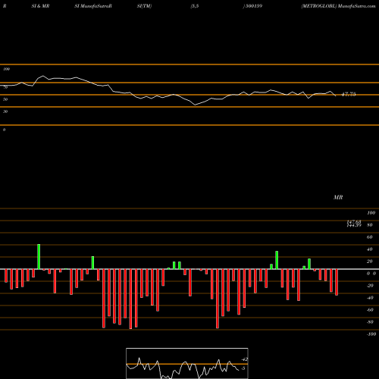
Task: Click the SI MunafaSutraR header text
Action: [x=93, y=6]
